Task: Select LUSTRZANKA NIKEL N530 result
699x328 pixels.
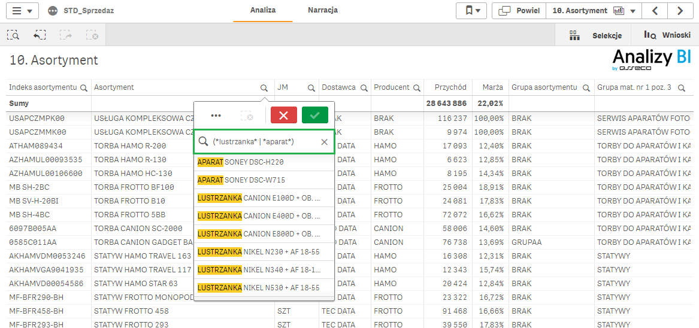Action: click(264, 288)
